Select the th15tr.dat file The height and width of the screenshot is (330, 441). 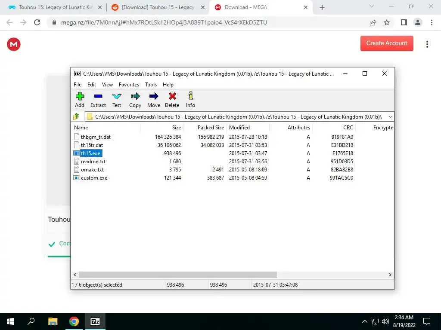point(92,145)
